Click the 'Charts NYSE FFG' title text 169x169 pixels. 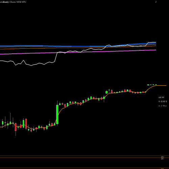tap(18, 2)
